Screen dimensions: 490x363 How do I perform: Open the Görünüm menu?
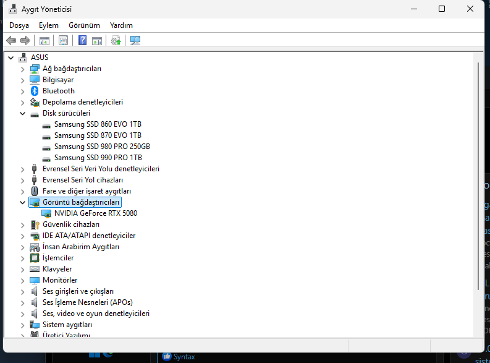click(85, 25)
